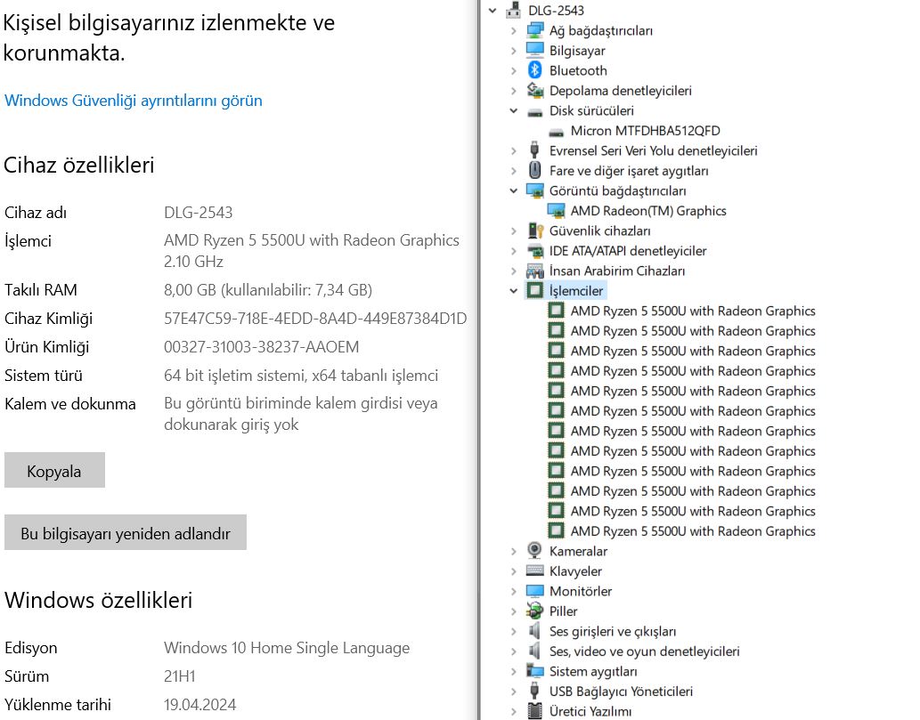
Task: Collapse the Disk sürücüleri node
Action: 513,110
